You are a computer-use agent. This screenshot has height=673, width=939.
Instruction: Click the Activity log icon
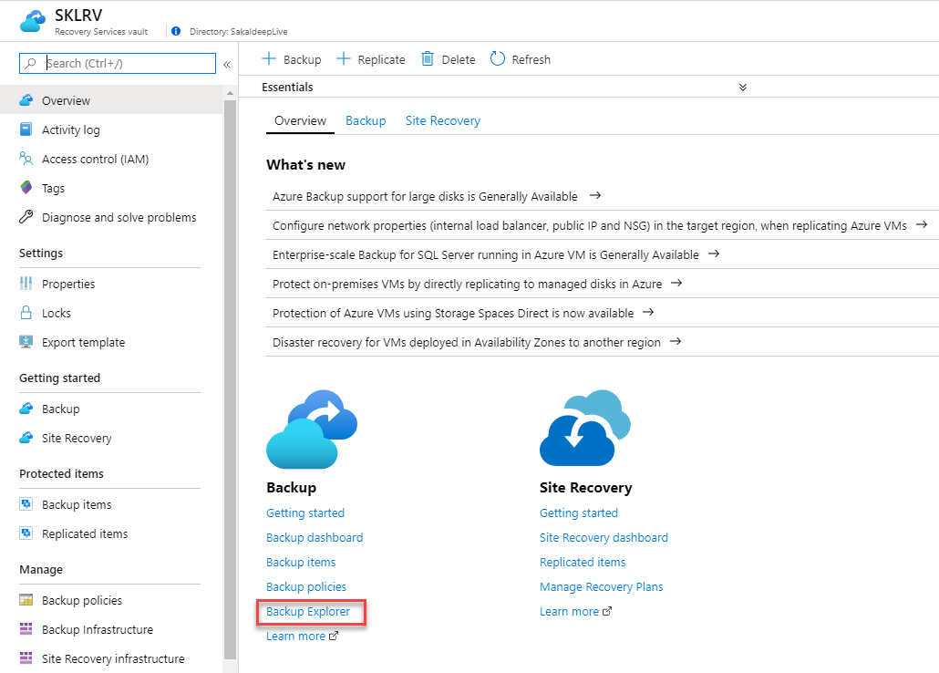coord(26,129)
